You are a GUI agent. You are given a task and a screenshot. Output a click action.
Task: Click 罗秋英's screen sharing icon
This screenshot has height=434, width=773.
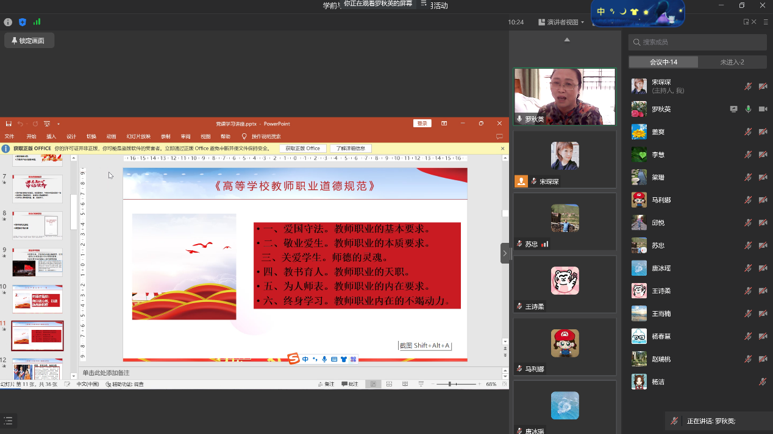point(734,109)
